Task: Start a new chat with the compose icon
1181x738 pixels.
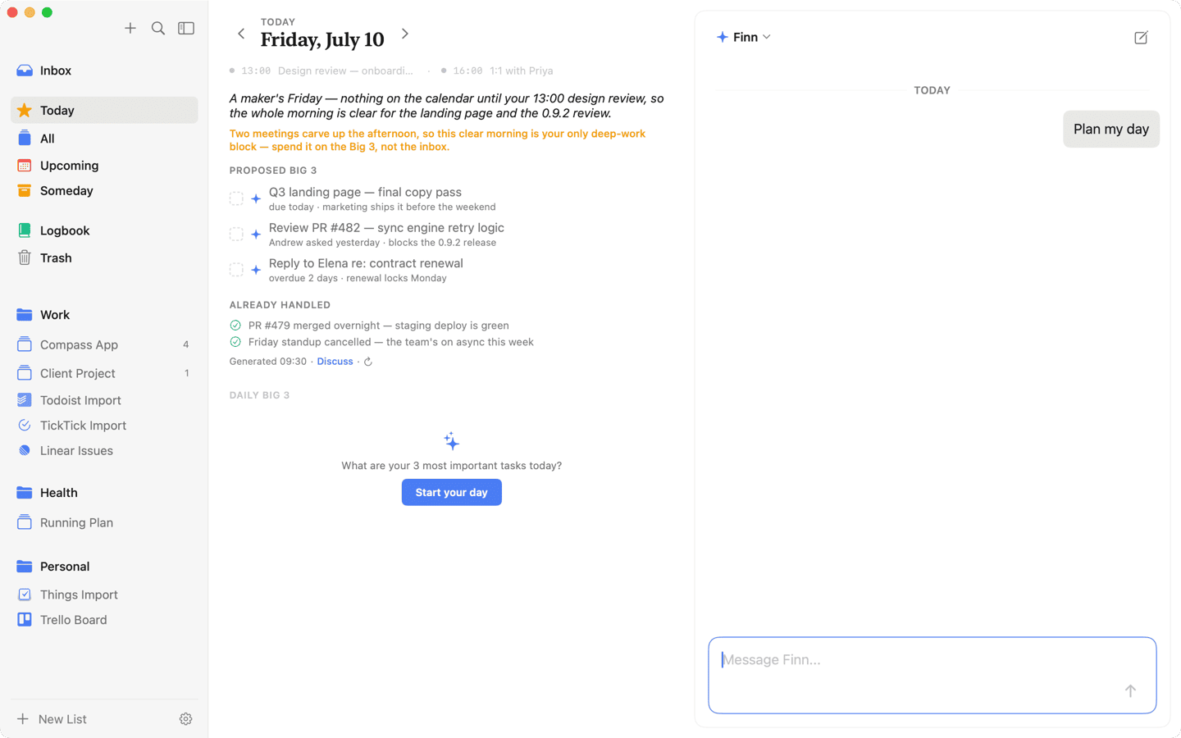Action: click(x=1141, y=38)
